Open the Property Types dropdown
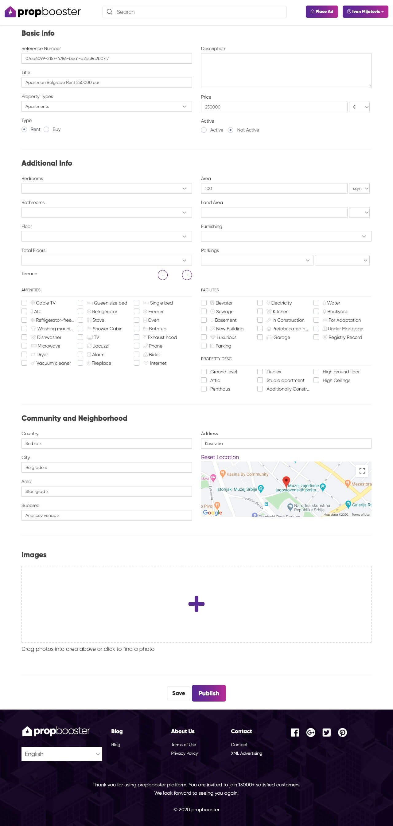Viewport: 393px width, 826px height. tap(106, 106)
